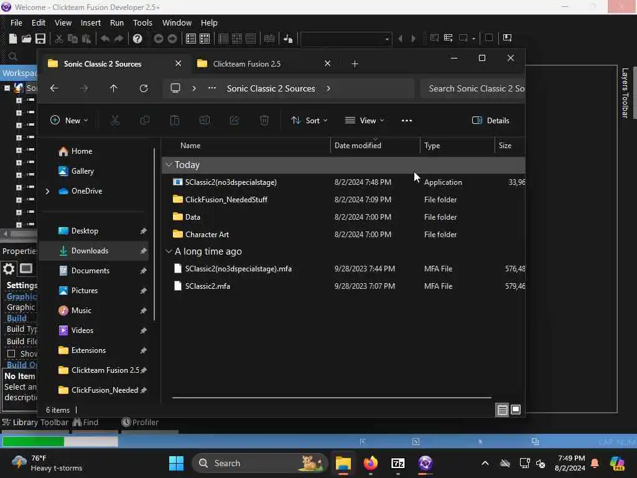Collapse the A long time ago group
637x478 pixels.
pos(169,251)
